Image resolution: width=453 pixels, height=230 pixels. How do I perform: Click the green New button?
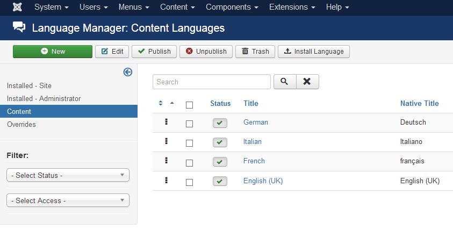[x=53, y=52]
